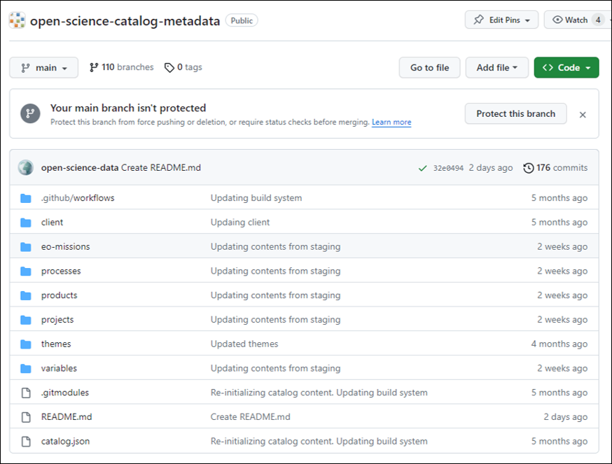This screenshot has width=612, height=464.
Task: Click the folder icon for variables
Action: tap(26, 368)
